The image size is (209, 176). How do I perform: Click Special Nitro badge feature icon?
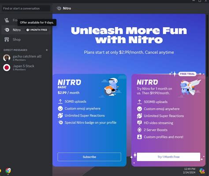(60, 122)
